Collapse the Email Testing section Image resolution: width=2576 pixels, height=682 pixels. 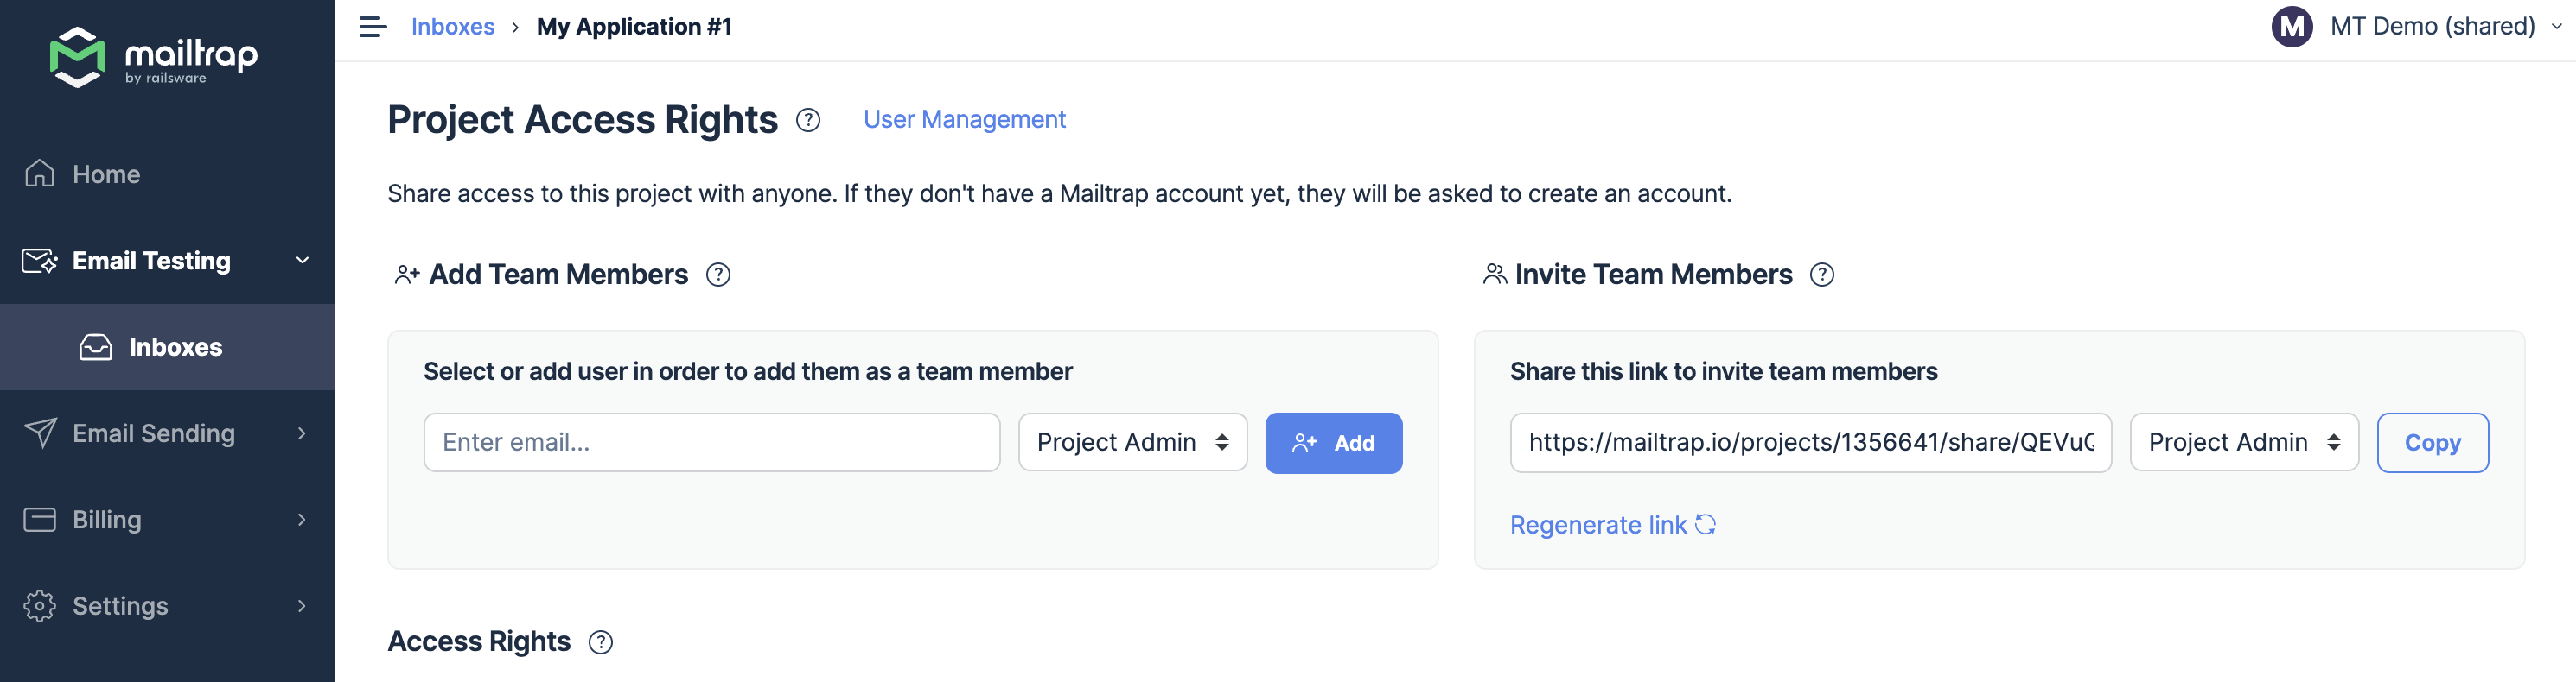pos(302,261)
